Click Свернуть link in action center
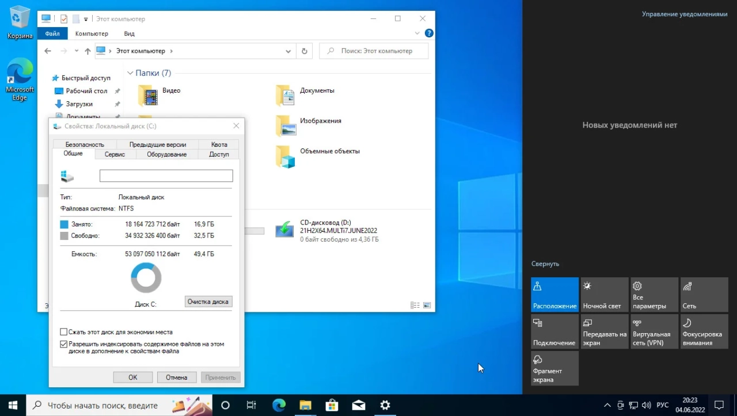 pyautogui.click(x=545, y=264)
